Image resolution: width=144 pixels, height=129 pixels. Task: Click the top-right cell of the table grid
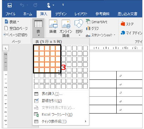(x=85, y=48)
